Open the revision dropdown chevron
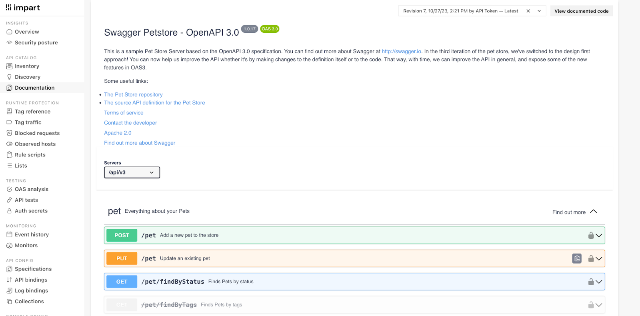Screen dimensions: 640x316 [539, 11]
